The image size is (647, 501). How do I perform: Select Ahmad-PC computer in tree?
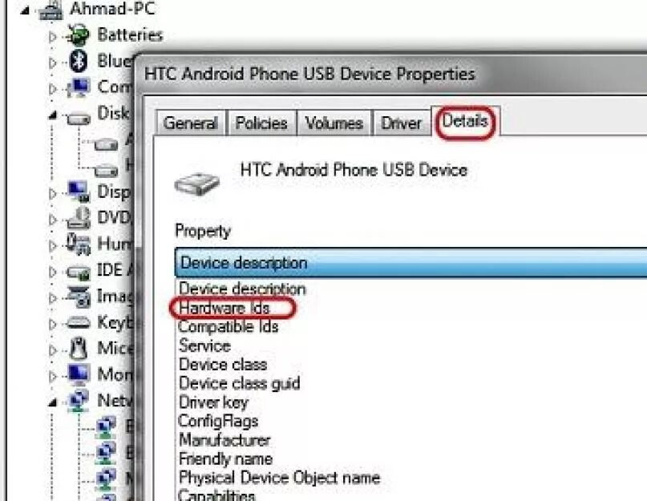(x=112, y=8)
